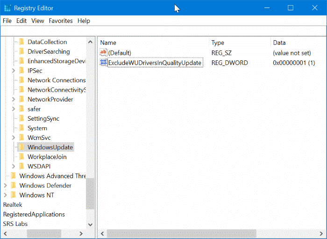Click the WindowsUpdate folder icon
327x239 pixels.
[x=21, y=147]
